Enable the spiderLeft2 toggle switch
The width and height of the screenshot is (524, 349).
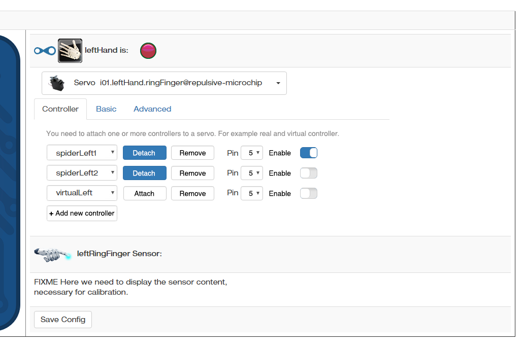[308, 173]
